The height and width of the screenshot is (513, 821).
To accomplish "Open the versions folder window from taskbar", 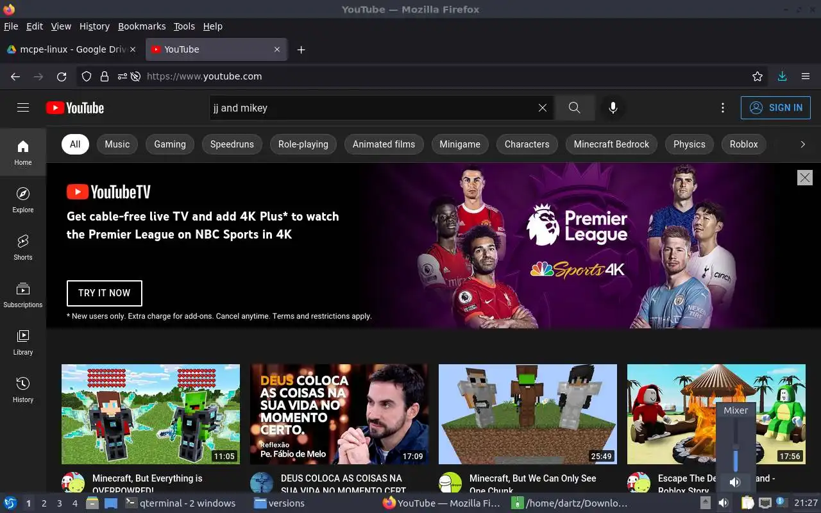I will pos(280,503).
